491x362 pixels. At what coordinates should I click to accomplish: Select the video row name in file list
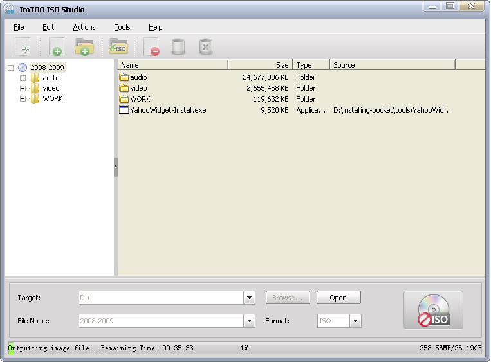(x=138, y=88)
